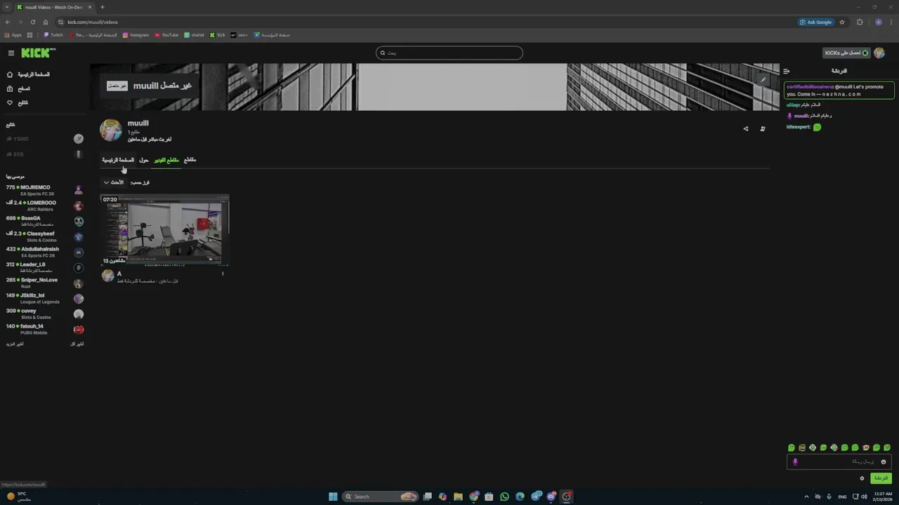
Task: Open cuvey recommended channel
Action: (45, 314)
